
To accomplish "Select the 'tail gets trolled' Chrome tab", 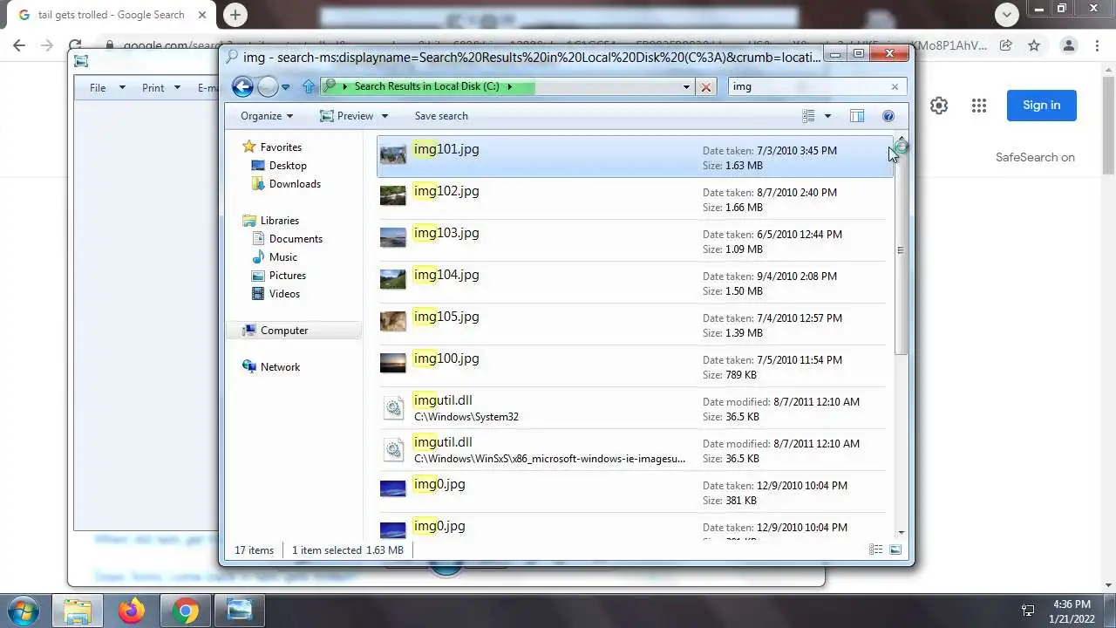I will click(x=112, y=15).
